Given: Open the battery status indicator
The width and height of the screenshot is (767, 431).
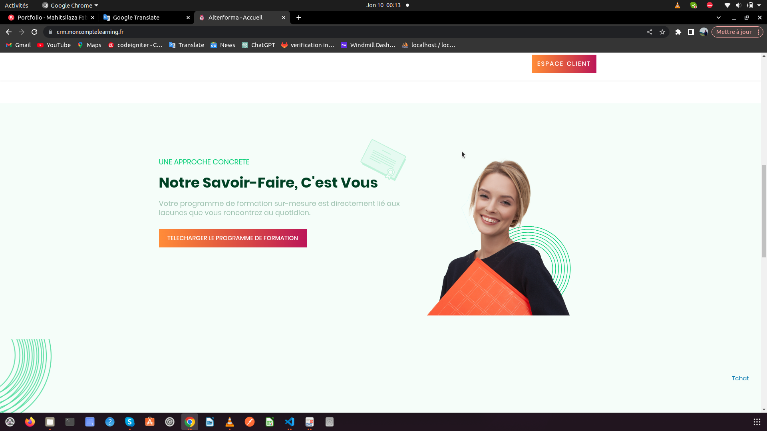Looking at the screenshot, I should (750, 5).
